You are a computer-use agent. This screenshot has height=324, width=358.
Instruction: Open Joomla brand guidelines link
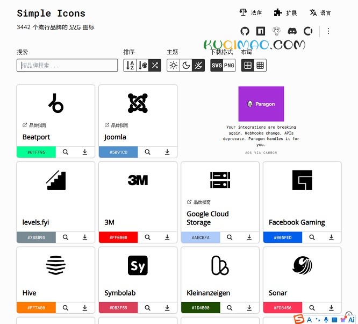116,125
